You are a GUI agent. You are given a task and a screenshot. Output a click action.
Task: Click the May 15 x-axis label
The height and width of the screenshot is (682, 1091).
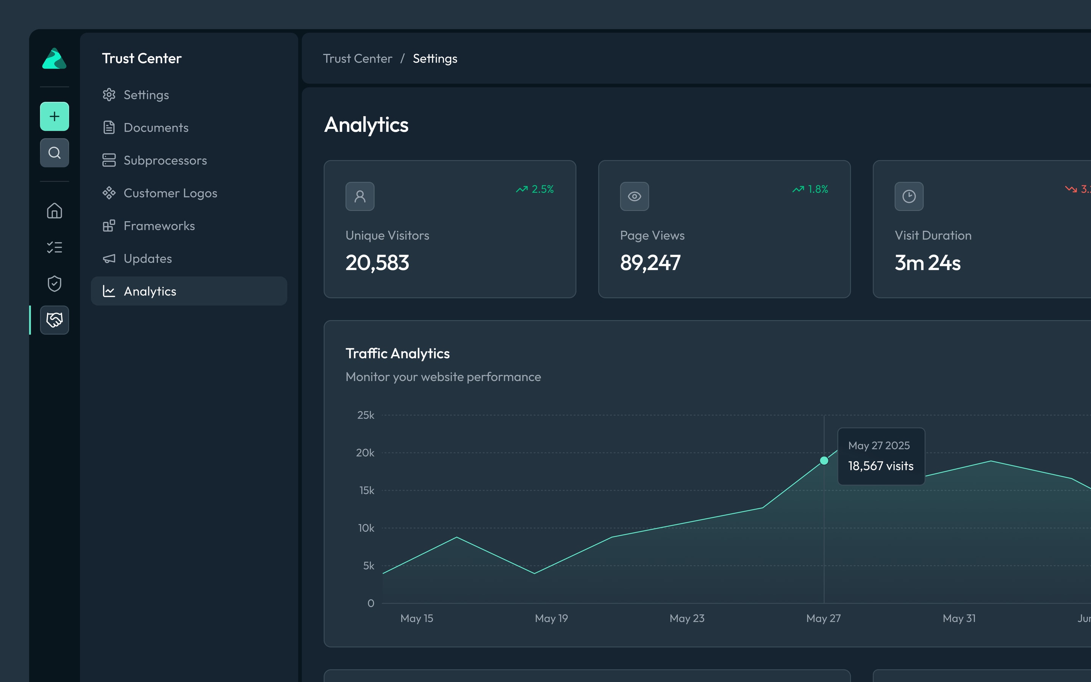point(417,618)
